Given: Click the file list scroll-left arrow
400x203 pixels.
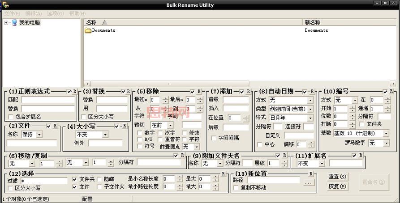Looking at the screenshot, I should pos(87,84).
